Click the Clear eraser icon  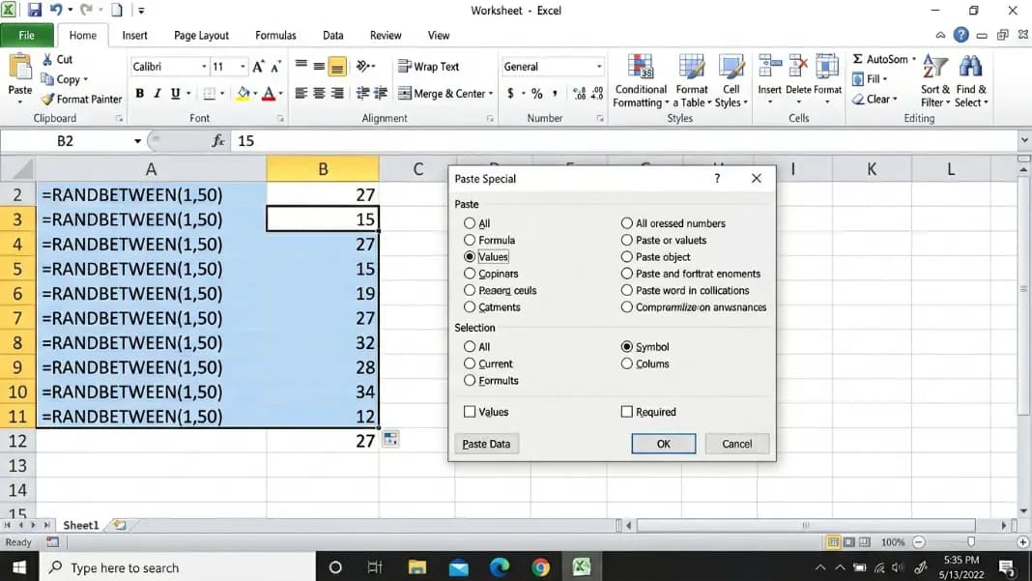[x=858, y=99]
